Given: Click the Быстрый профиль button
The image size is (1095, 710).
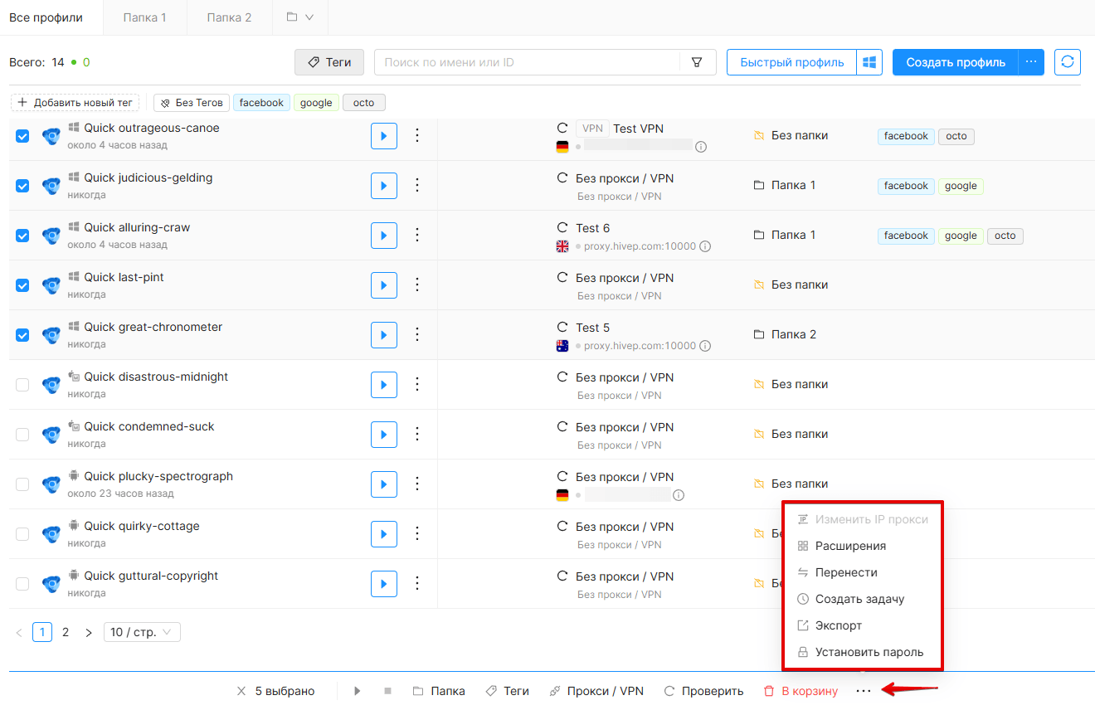Looking at the screenshot, I should click(x=792, y=62).
